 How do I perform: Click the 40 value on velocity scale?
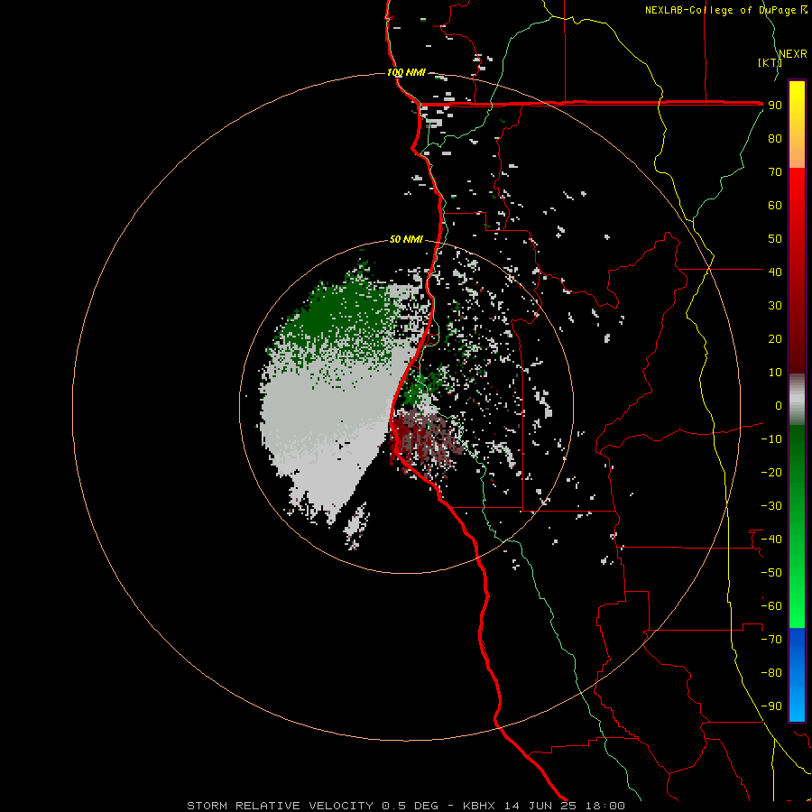pyautogui.click(x=775, y=272)
